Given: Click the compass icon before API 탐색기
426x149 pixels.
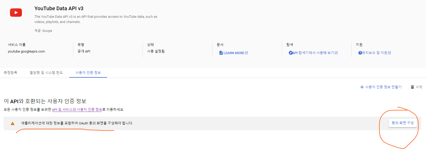Looking at the screenshot, I should [291, 53].
